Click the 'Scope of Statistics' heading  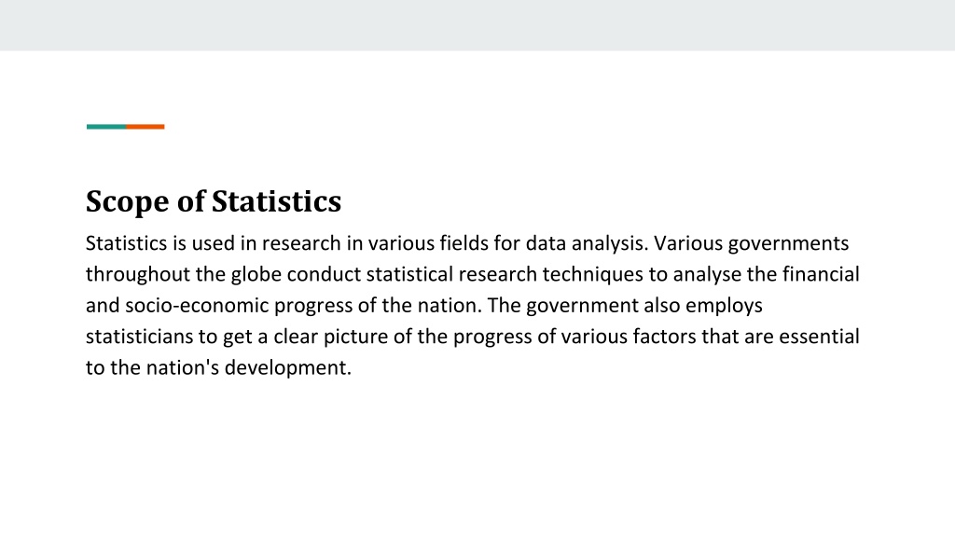(214, 201)
